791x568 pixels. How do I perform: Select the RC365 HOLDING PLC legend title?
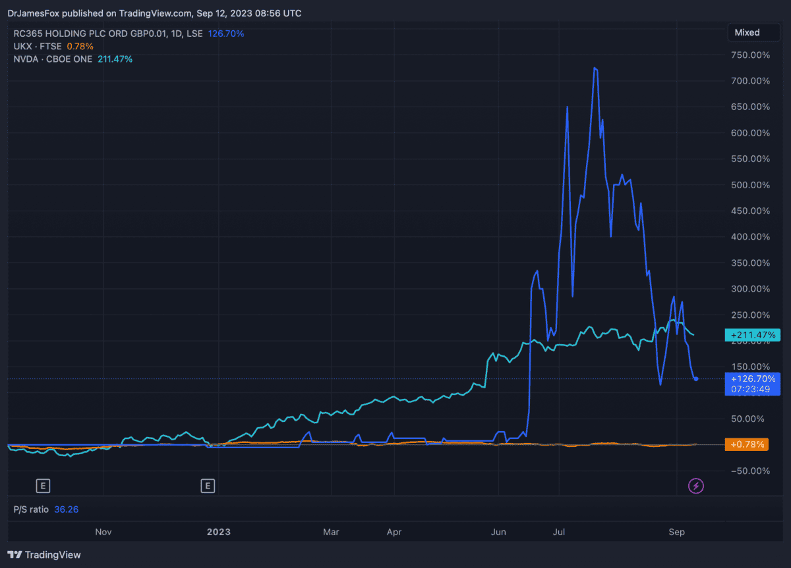[x=108, y=34]
